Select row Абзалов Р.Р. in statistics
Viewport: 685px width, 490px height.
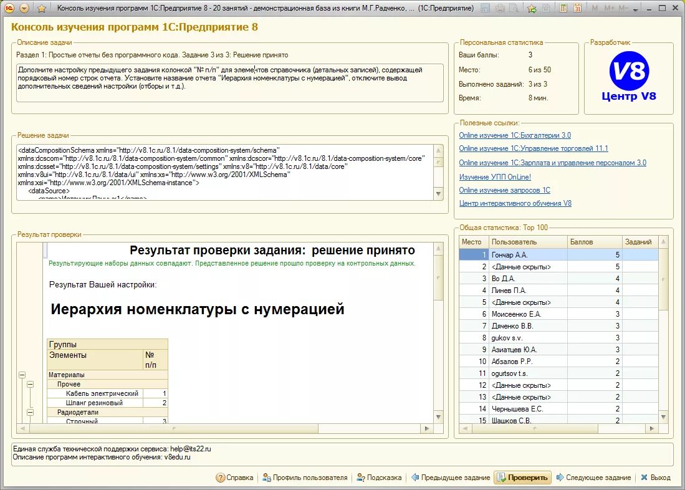pos(558,362)
